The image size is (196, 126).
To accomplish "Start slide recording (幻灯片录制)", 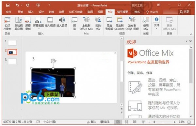I will tap(8, 24).
